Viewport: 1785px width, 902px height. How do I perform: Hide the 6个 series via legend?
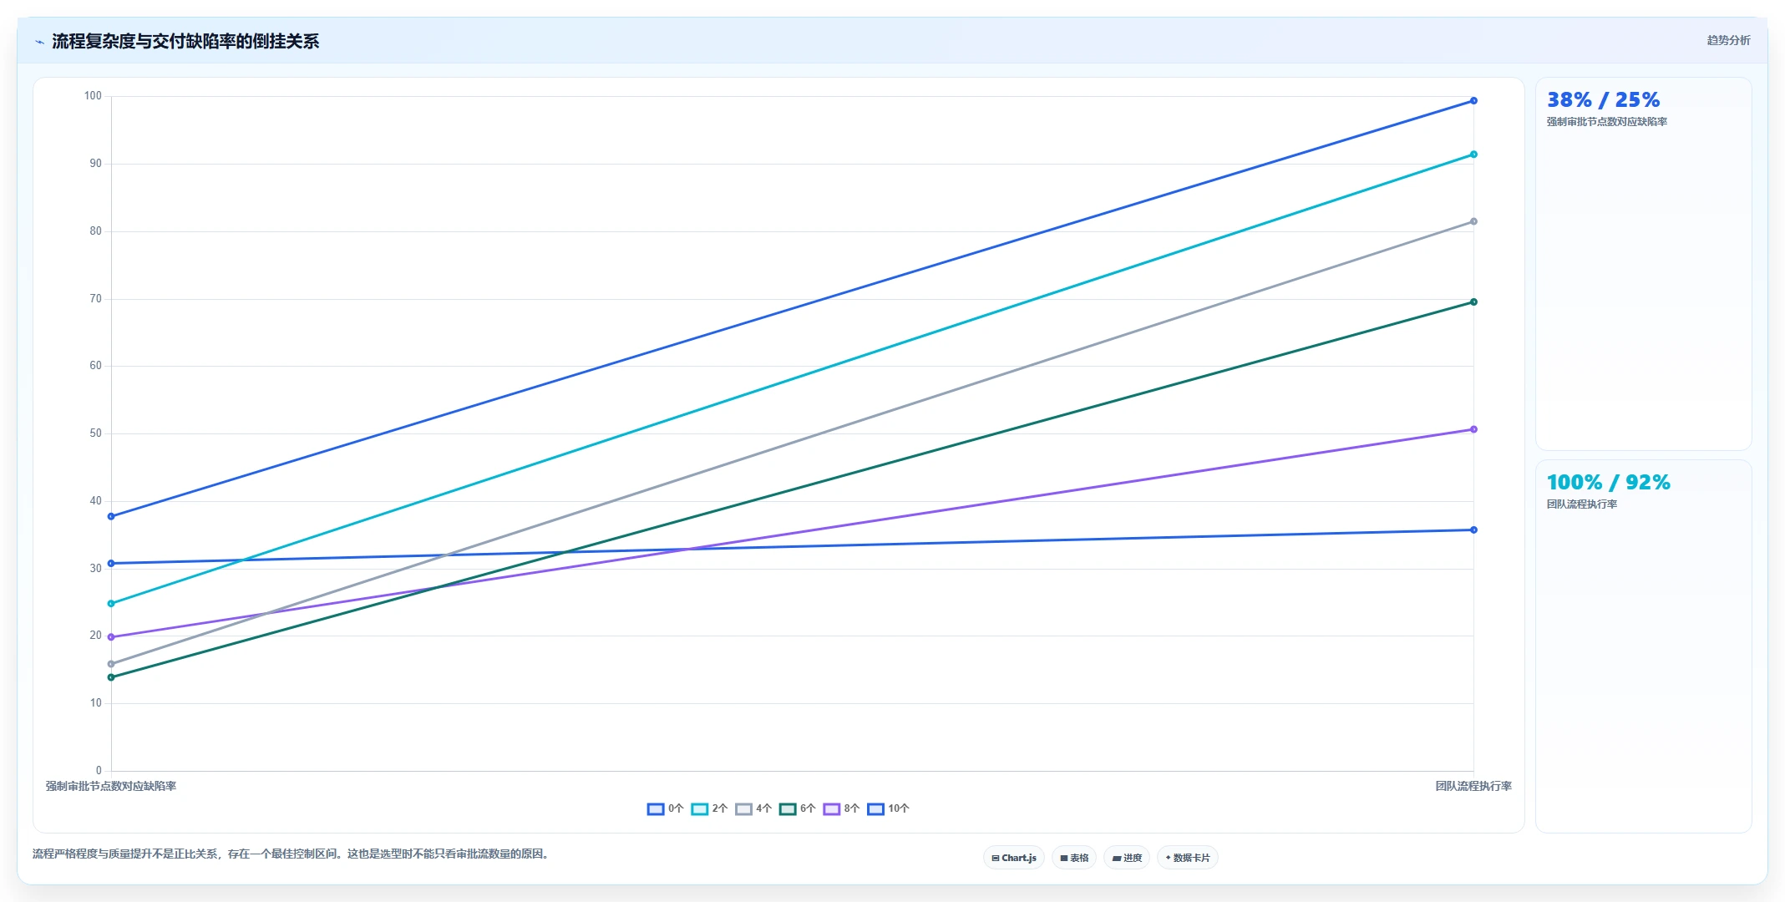coord(798,808)
